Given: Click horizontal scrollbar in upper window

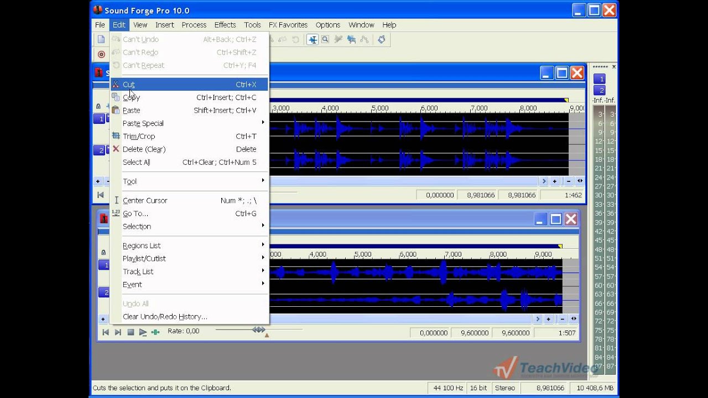Looking at the screenshot, I should point(404,181).
